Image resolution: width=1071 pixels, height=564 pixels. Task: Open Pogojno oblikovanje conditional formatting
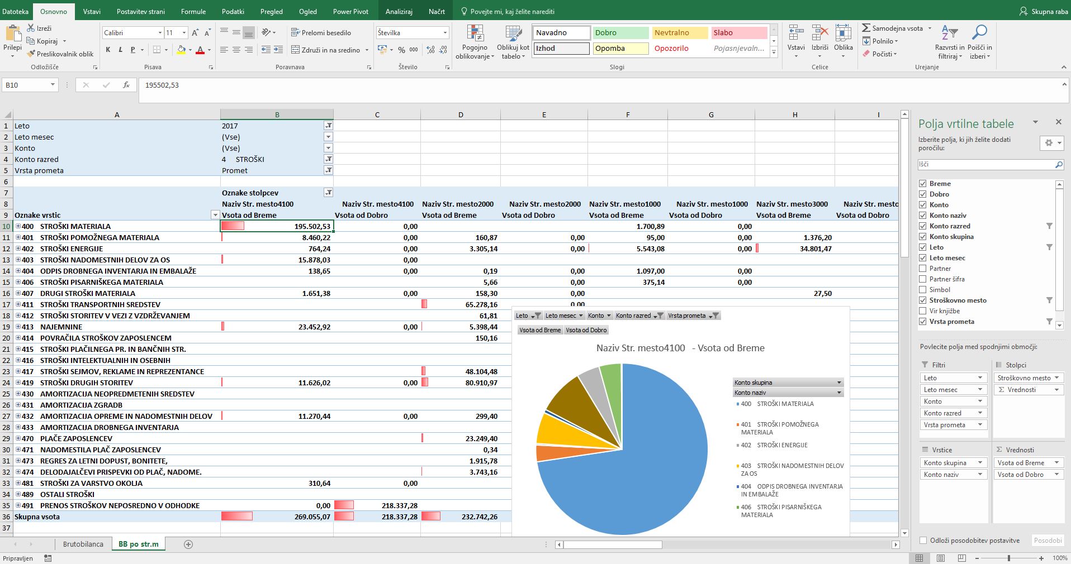tap(475, 42)
